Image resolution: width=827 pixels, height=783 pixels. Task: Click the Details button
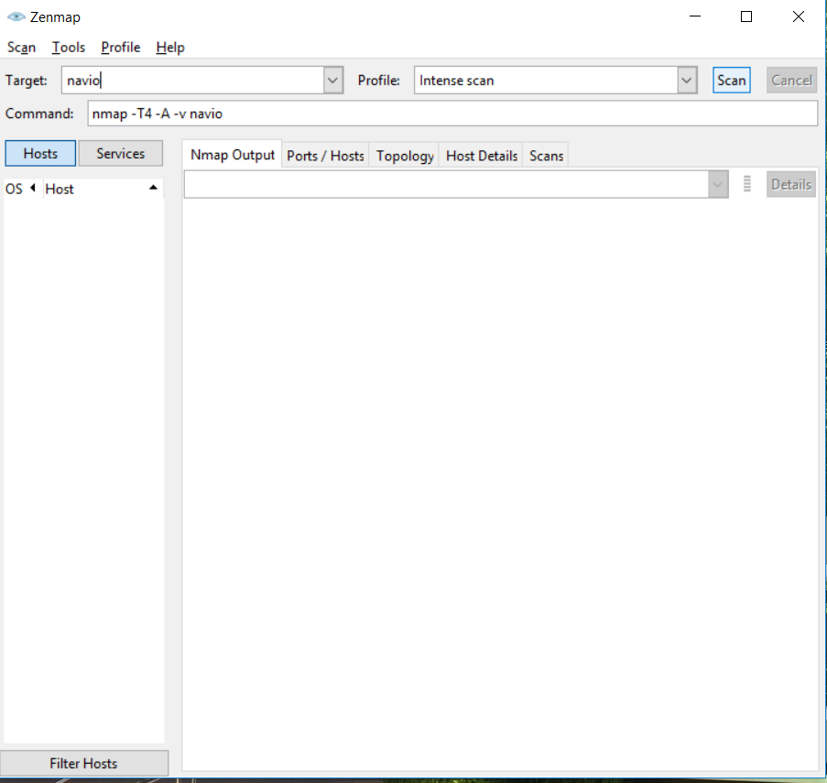791,185
